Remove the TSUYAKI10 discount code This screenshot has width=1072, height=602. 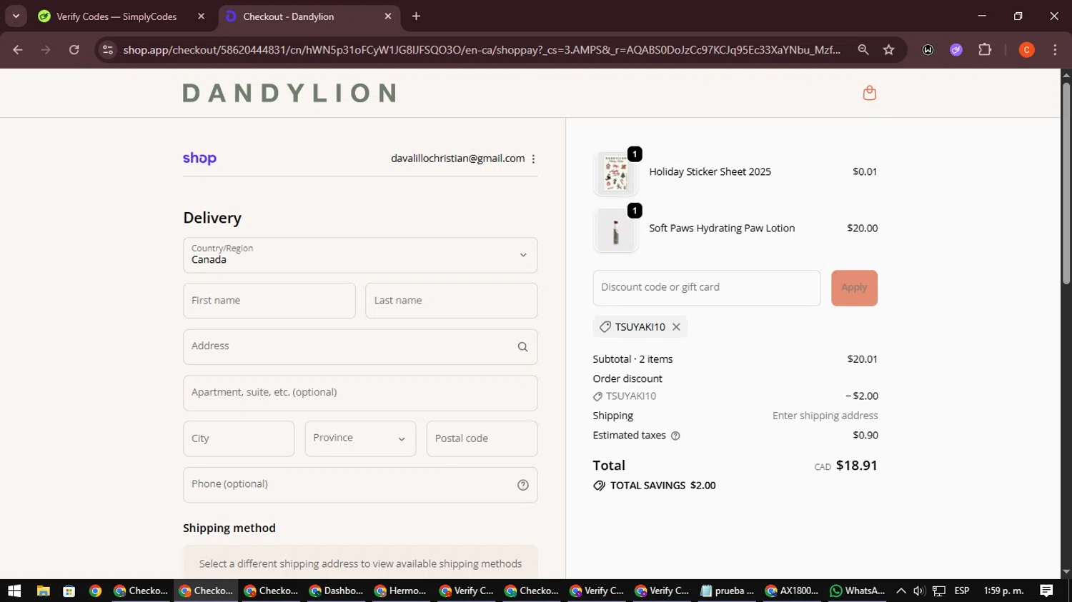click(x=676, y=327)
